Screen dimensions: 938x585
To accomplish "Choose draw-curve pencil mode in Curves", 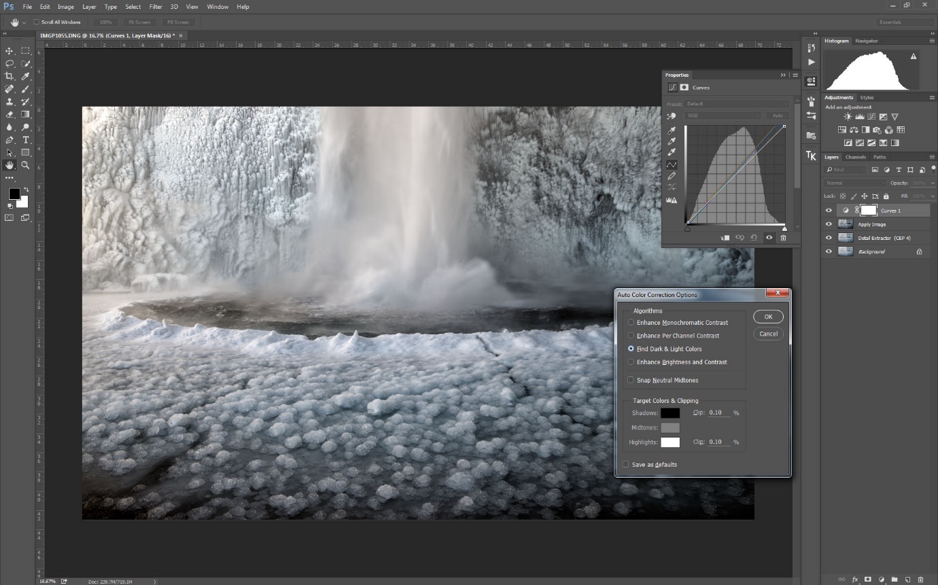I will (x=672, y=176).
